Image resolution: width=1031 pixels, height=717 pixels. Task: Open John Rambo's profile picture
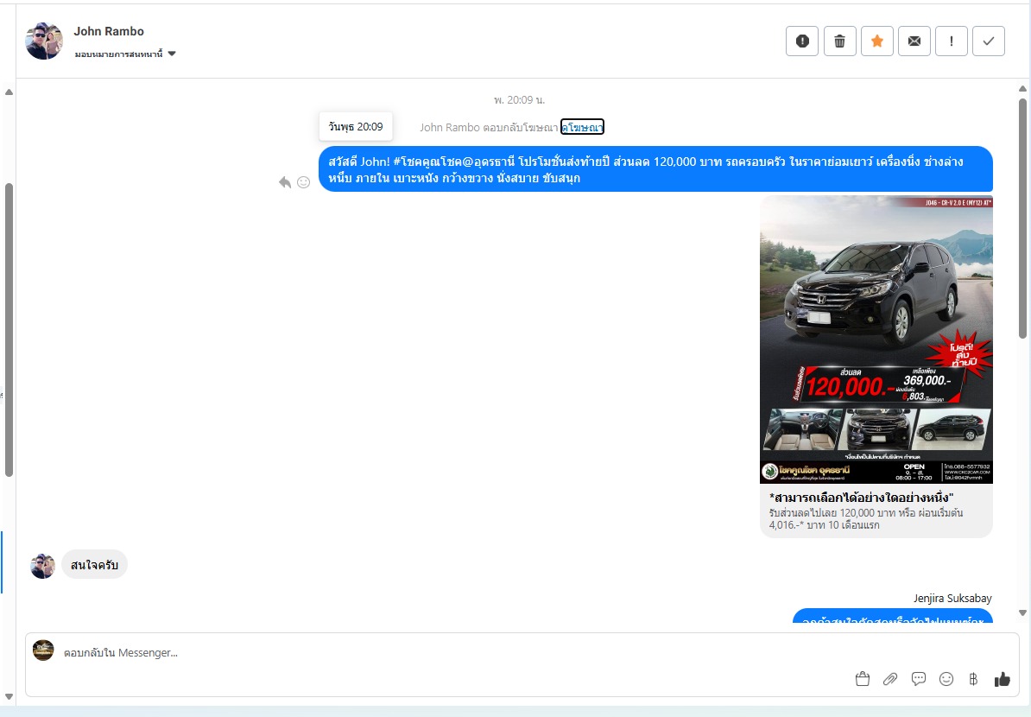click(x=44, y=41)
